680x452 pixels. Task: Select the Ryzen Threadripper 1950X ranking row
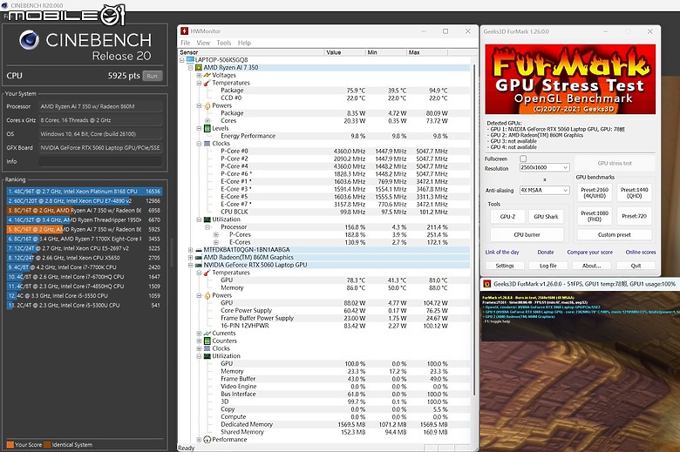(x=85, y=219)
